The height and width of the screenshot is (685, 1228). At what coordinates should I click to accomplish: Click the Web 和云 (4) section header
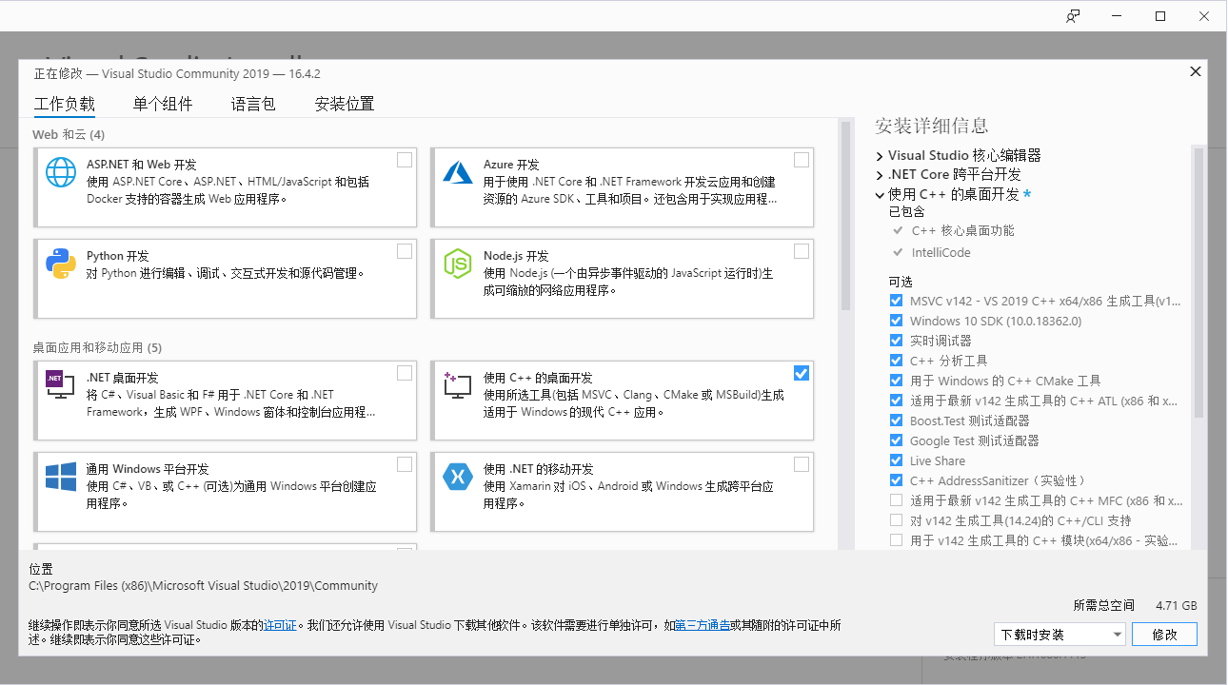coord(69,134)
